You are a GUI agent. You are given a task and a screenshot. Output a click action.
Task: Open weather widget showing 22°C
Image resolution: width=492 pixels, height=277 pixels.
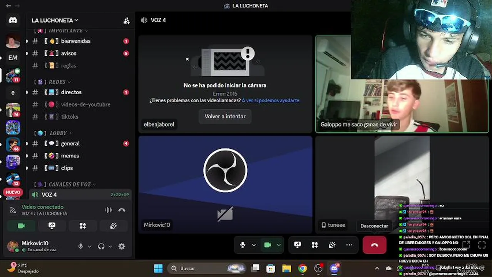click(x=23, y=268)
